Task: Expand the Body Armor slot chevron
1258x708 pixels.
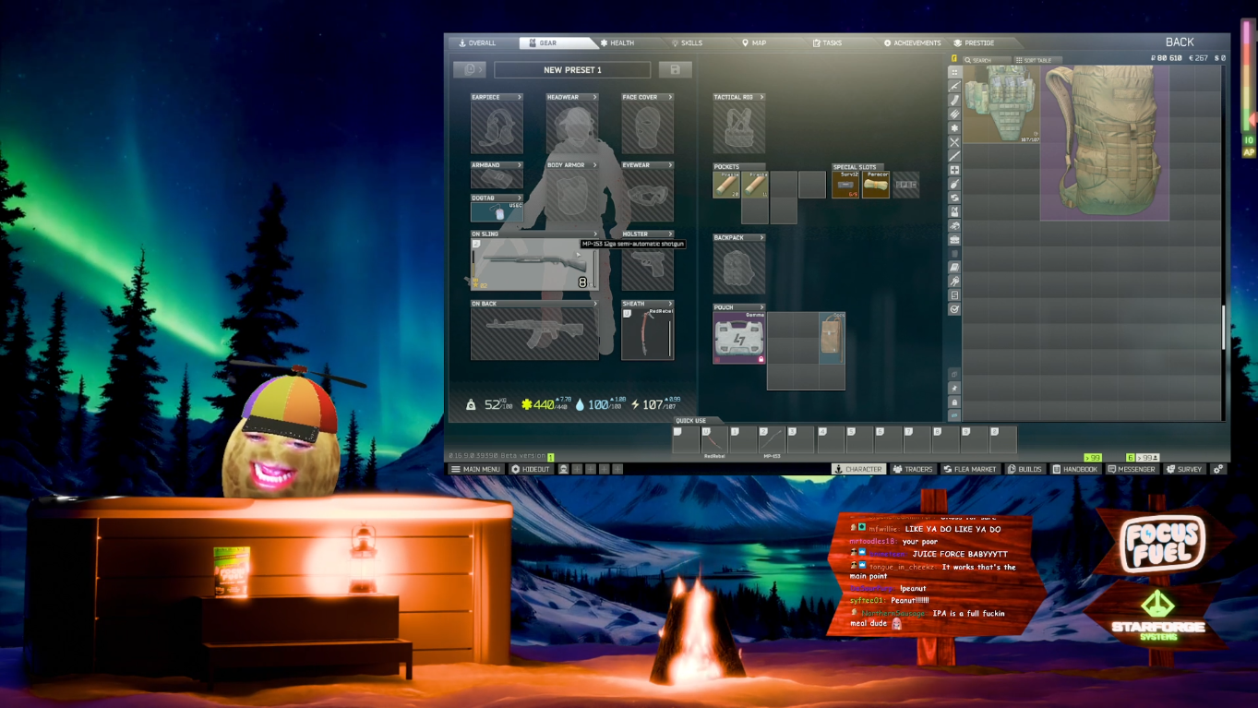Action: tap(594, 165)
